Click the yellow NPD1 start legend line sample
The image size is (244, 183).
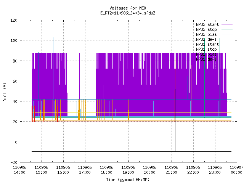point(227,44)
